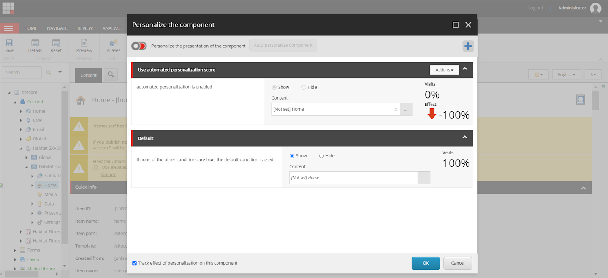The width and height of the screenshot is (608, 278).
Task: Open the version 6 dropdown
Action: [593, 75]
